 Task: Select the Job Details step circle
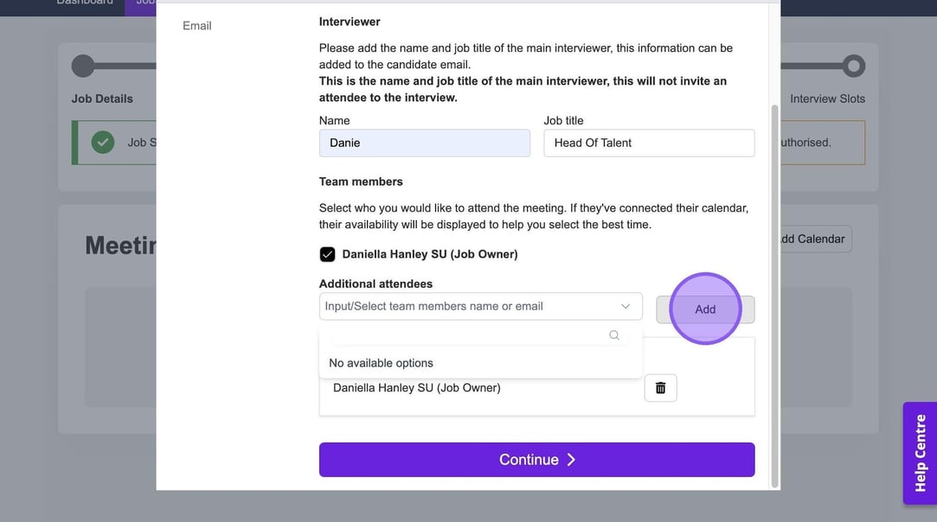(83, 66)
